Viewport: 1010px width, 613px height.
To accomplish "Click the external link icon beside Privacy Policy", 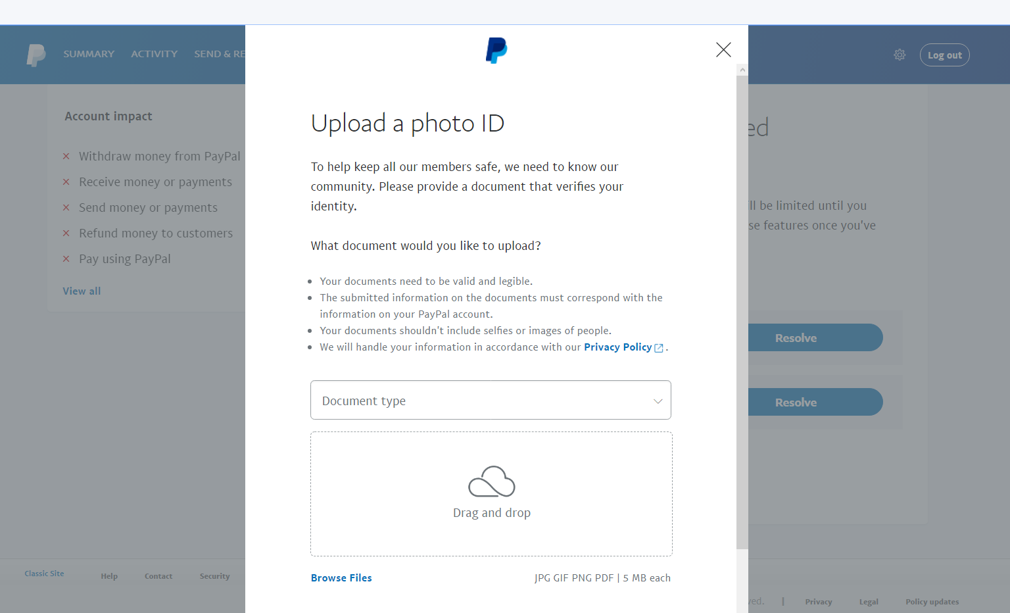I will pos(659,348).
